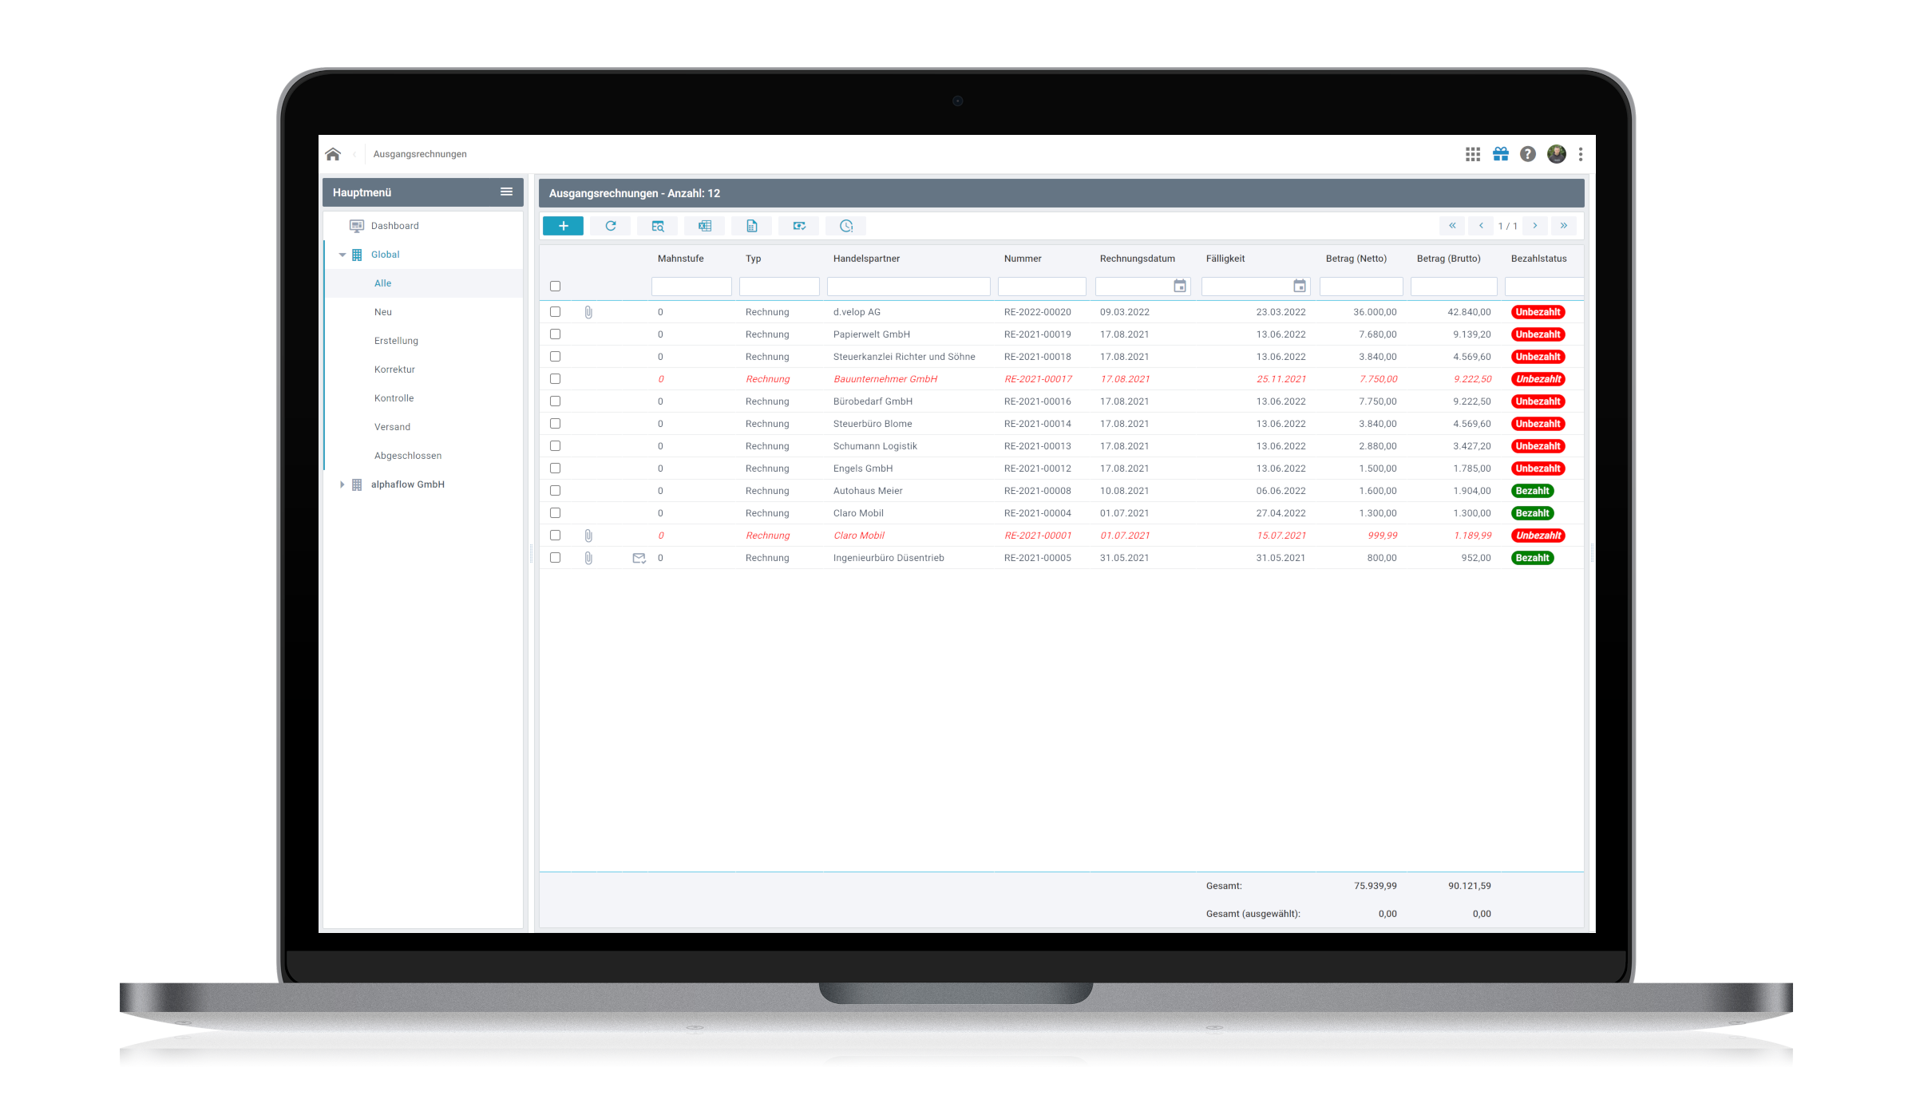Go to previous page of results

pos(1481,226)
